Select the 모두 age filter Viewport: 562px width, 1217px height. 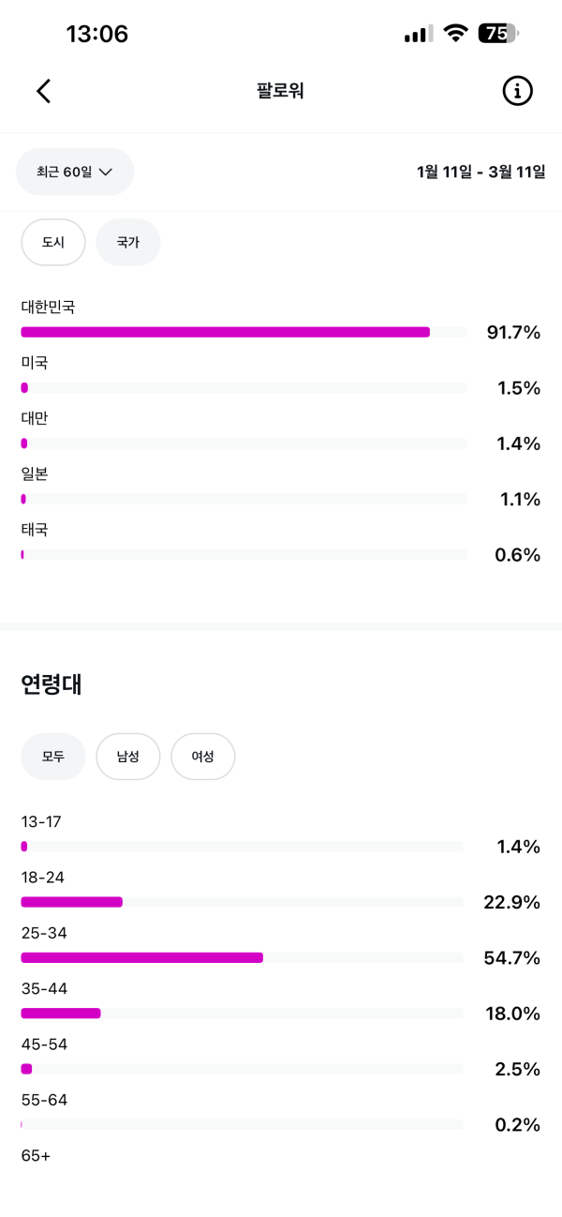click(53, 757)
